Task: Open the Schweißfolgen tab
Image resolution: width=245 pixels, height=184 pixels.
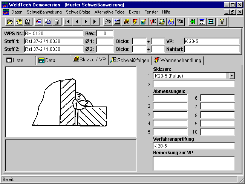Action: coord(130,60)
